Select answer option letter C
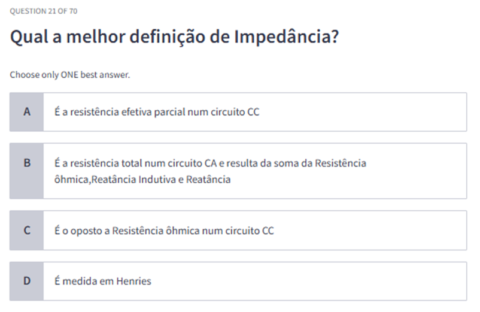The height and width of the screenshot is (312, 480). (x=26, y=231)
